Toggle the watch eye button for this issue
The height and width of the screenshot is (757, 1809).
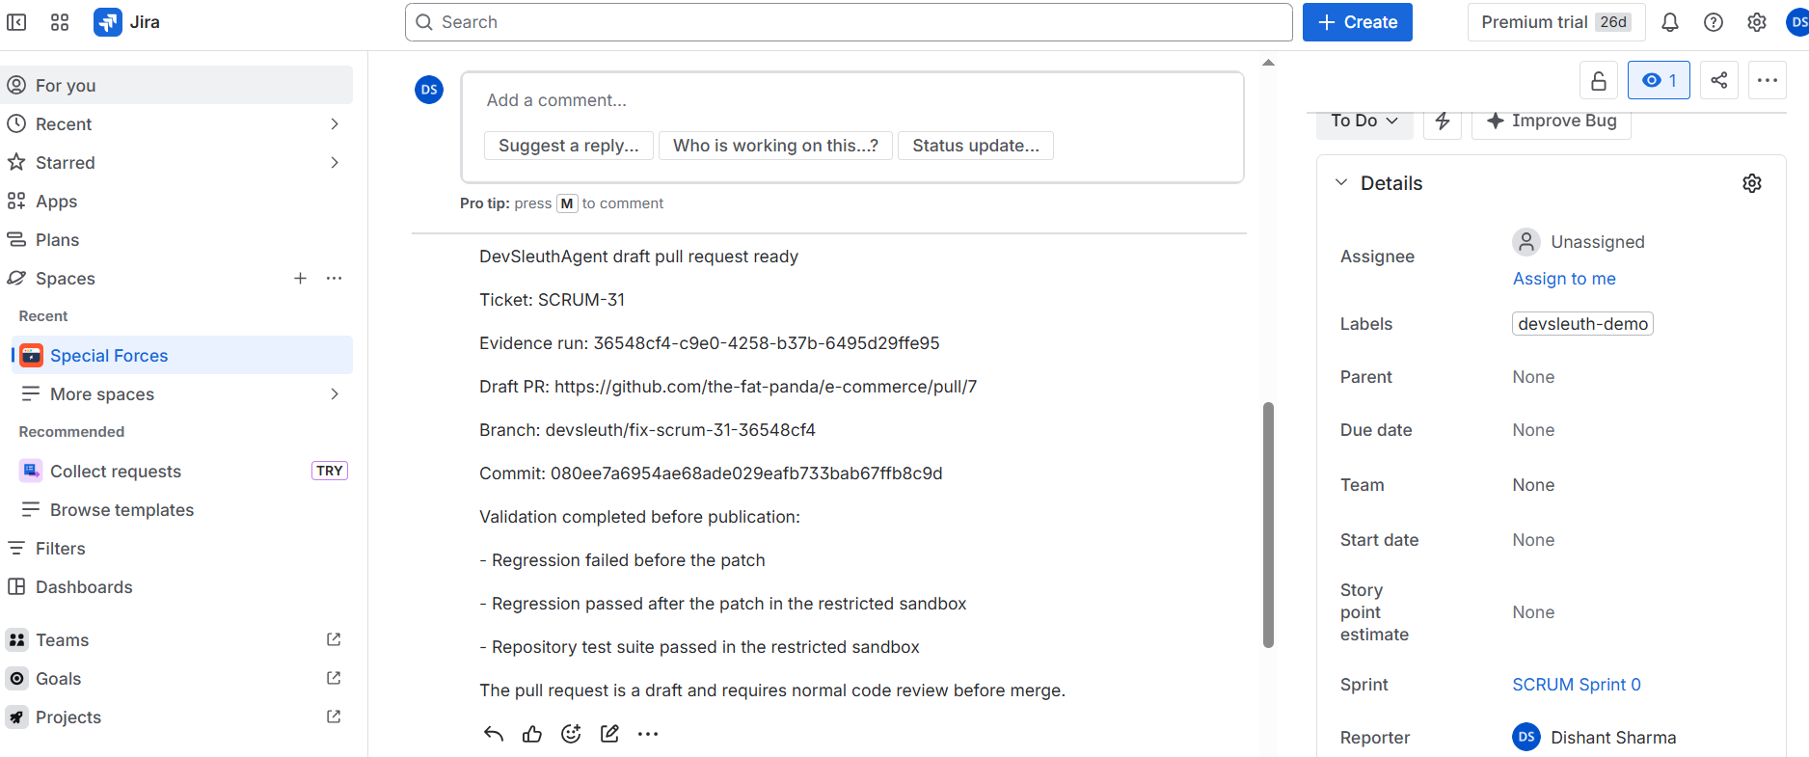(1659, 80)
